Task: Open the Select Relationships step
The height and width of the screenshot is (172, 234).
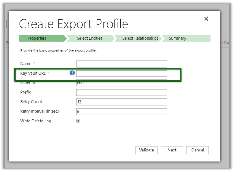Action: [x=140, y=38]
